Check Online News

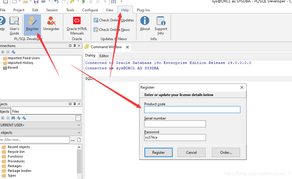click(x=112, y=30)
